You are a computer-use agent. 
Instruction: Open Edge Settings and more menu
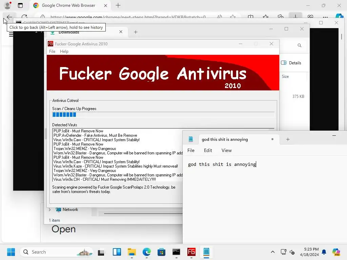click(x=325, y=17)
